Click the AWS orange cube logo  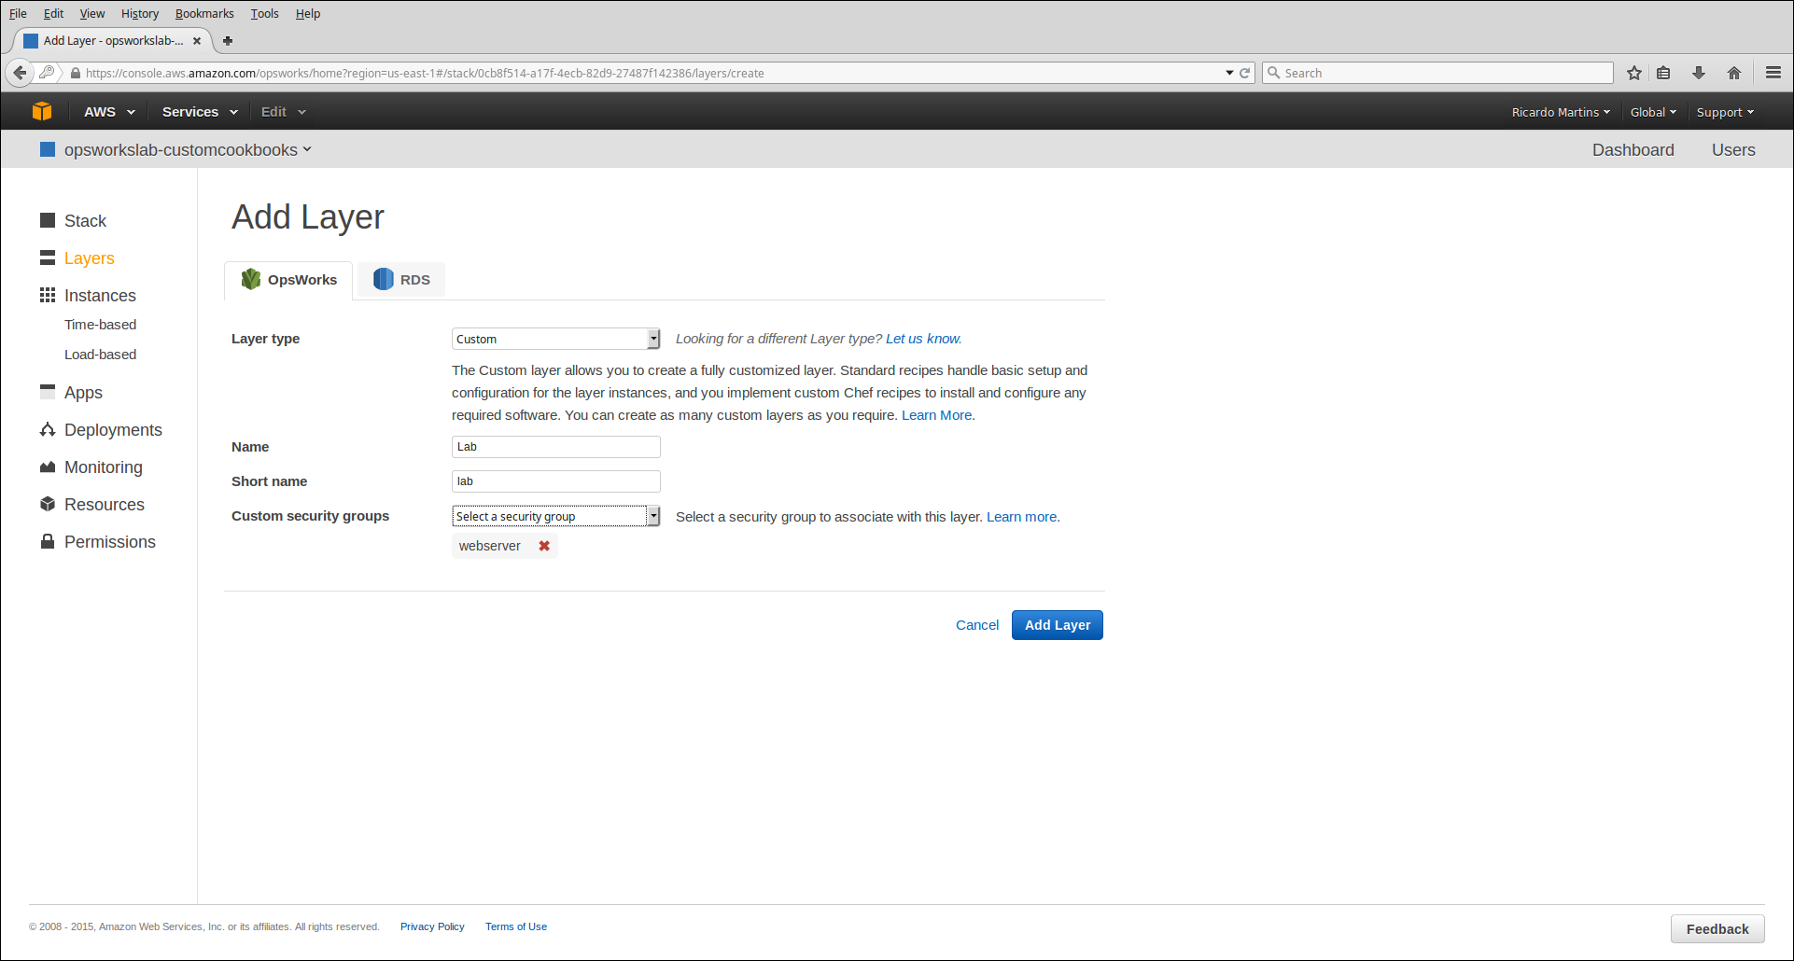point(42,111)
